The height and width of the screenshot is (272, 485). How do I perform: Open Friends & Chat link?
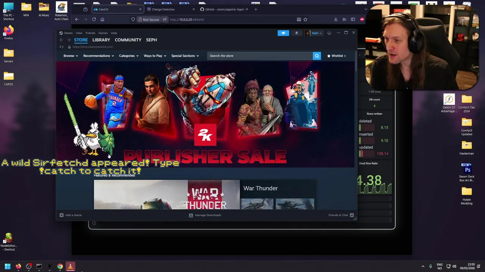click(338, 215)
